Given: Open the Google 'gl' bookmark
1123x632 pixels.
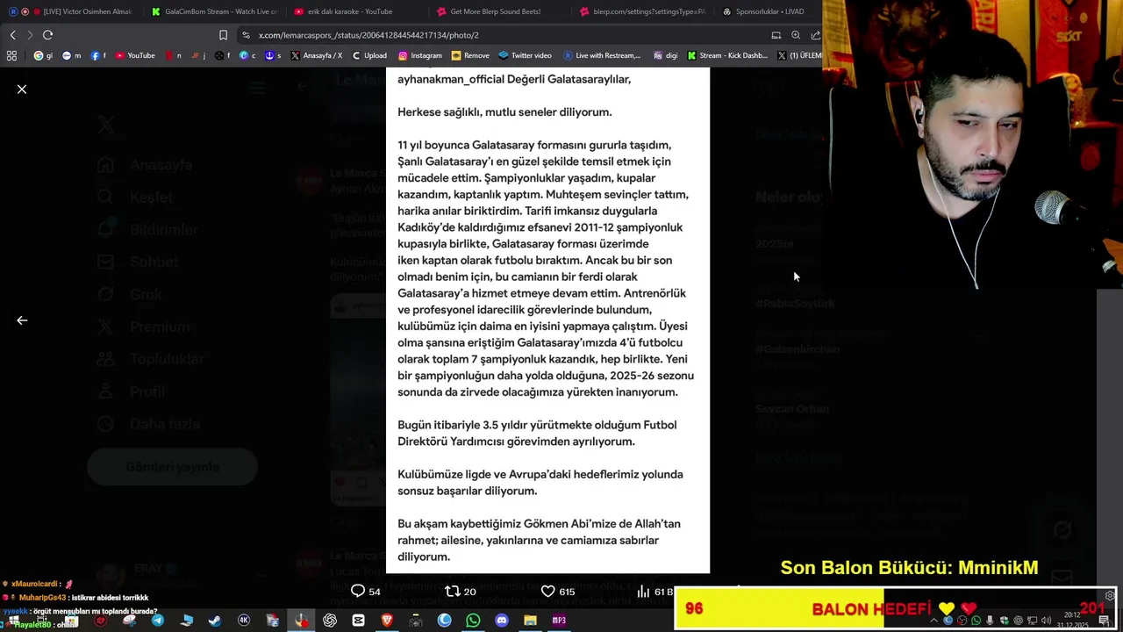Looking at the screenshot, I should tap(44, 55).
